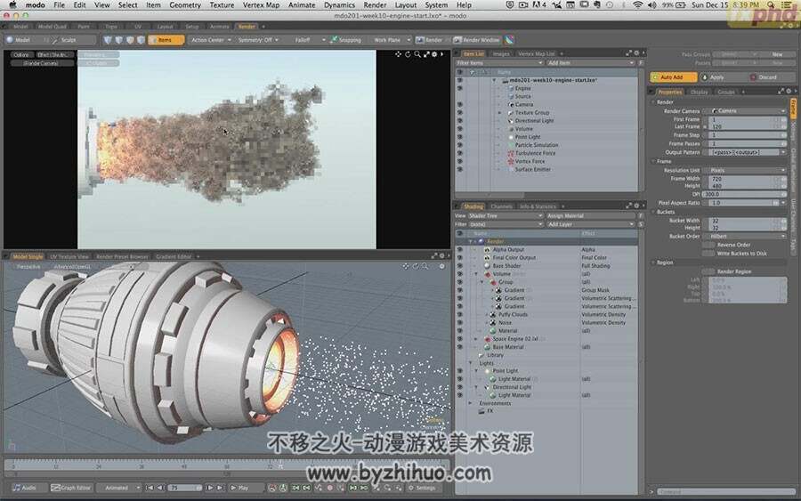
Task: Activate Items selection mode
Action: [x=166, y=40]
